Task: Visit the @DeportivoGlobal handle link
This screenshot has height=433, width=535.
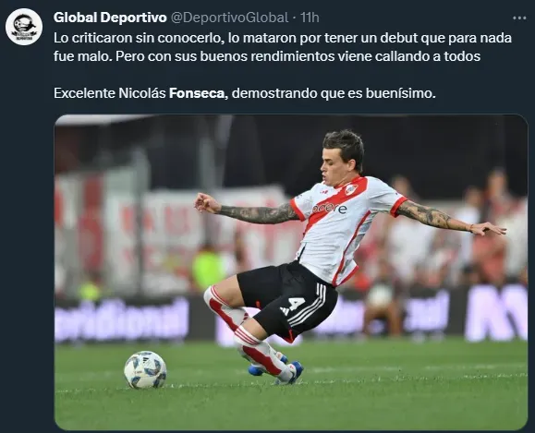Action: (x=229, y=18)
